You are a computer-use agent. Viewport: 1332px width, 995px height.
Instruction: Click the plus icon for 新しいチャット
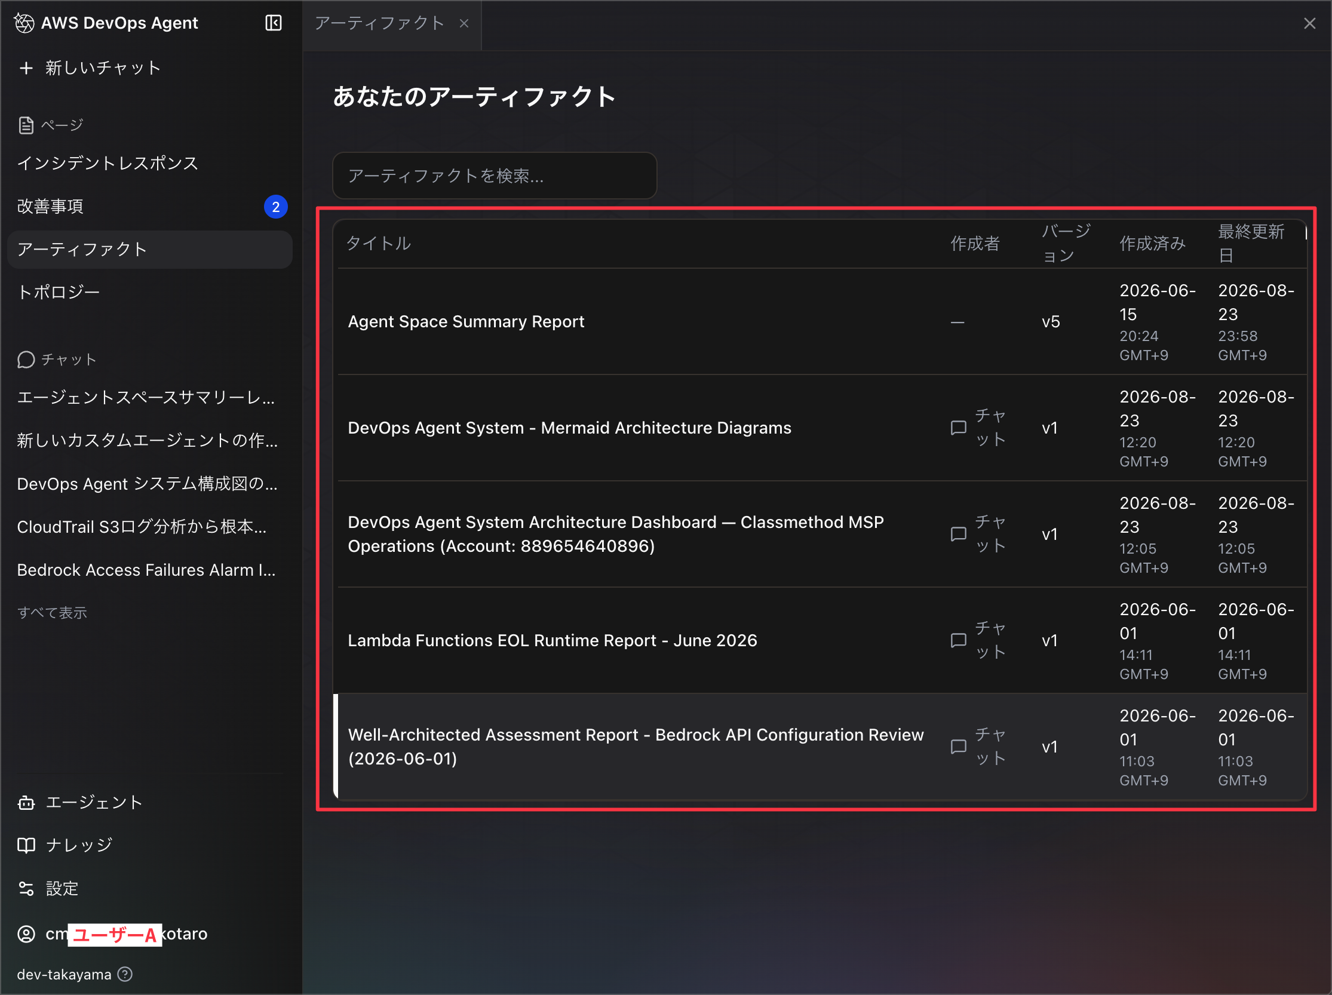click(x=26, y=68)
